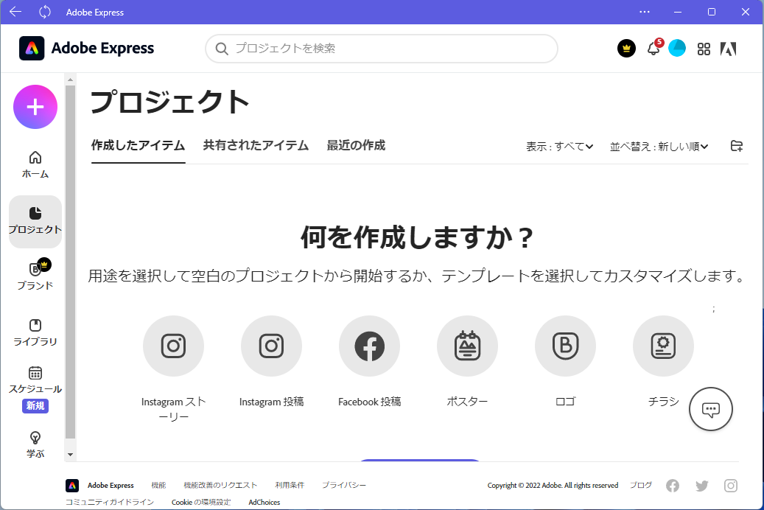This screenshot has height=510, width=764.
Task: Click the Adobe Express footer logo link
Action: point(99,486)
